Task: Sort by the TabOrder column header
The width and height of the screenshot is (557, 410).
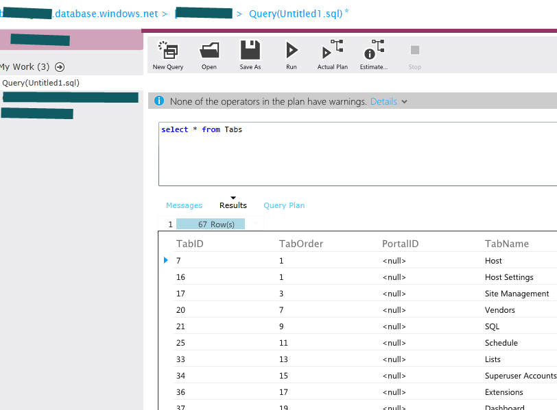Action: 301,244
